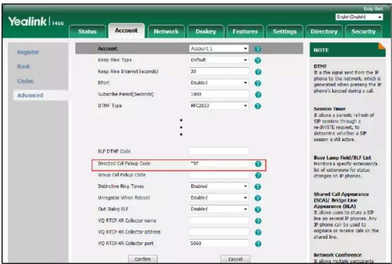
Task: Select the Account tab
Action: (126, 31)
